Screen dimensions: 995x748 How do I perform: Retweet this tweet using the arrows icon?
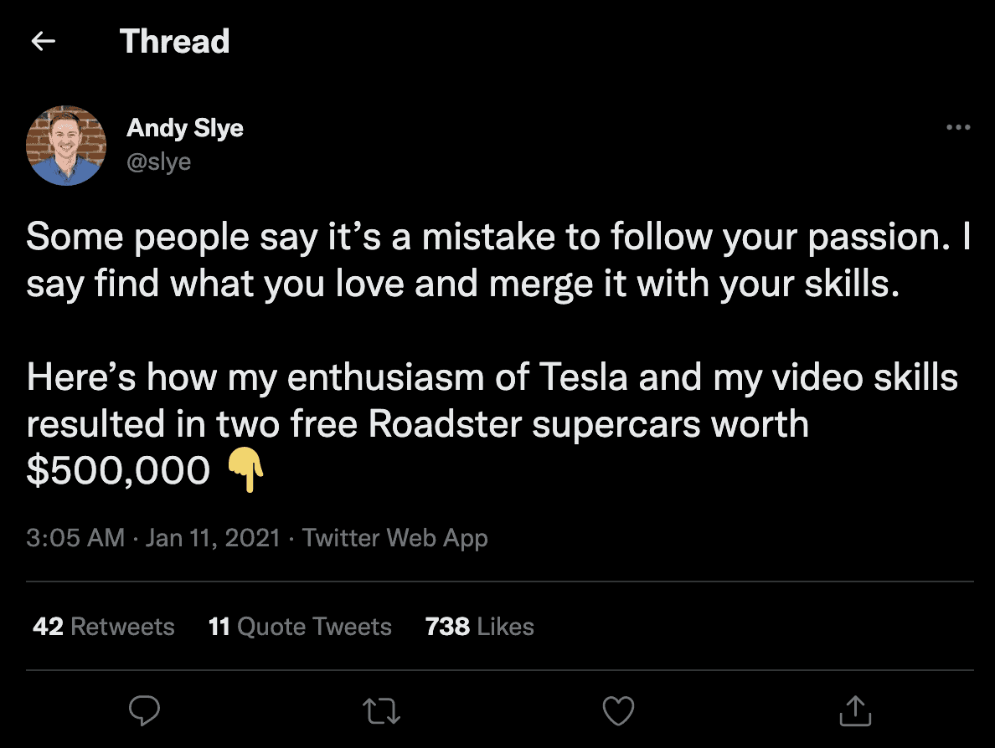pyautogui.click(x=382, y=711)
